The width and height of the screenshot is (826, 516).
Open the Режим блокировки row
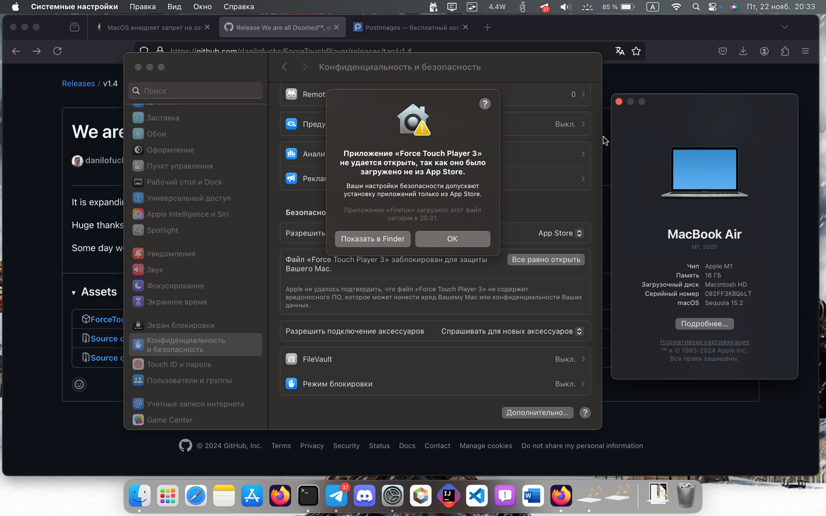(436, 384)
